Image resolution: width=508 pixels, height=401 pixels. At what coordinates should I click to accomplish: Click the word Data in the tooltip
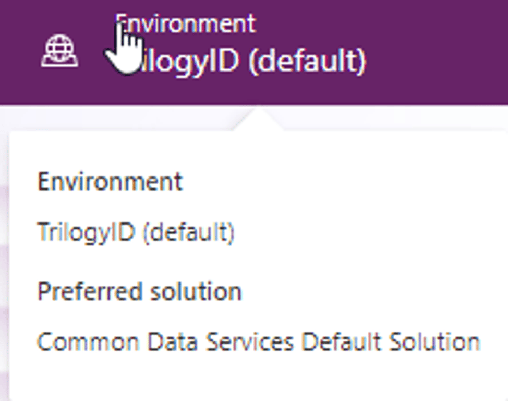click(x=172, y=342)
